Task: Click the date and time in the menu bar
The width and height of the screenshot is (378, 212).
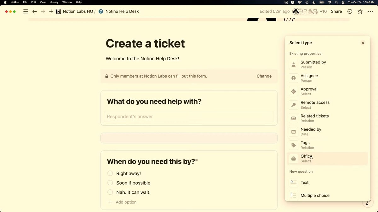Action: click(x=361, y=2)
